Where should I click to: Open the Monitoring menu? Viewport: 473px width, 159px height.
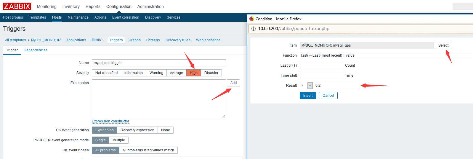tap(47, 6)
